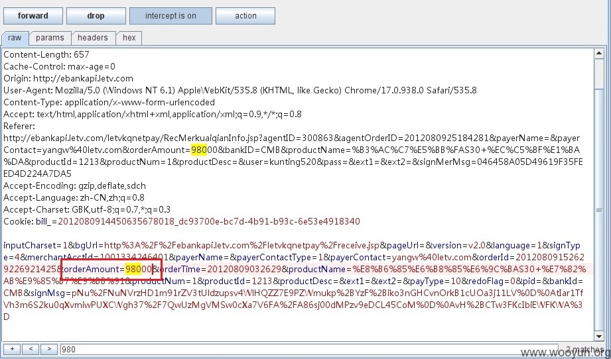This screenshot has height=359, width=611.
Task: Click the Cache-Control: max-age=0 line
Action: (59, 66)
